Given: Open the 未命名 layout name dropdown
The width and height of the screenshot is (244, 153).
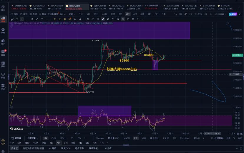Looking at the screenshot, I should tap(220, 14).
